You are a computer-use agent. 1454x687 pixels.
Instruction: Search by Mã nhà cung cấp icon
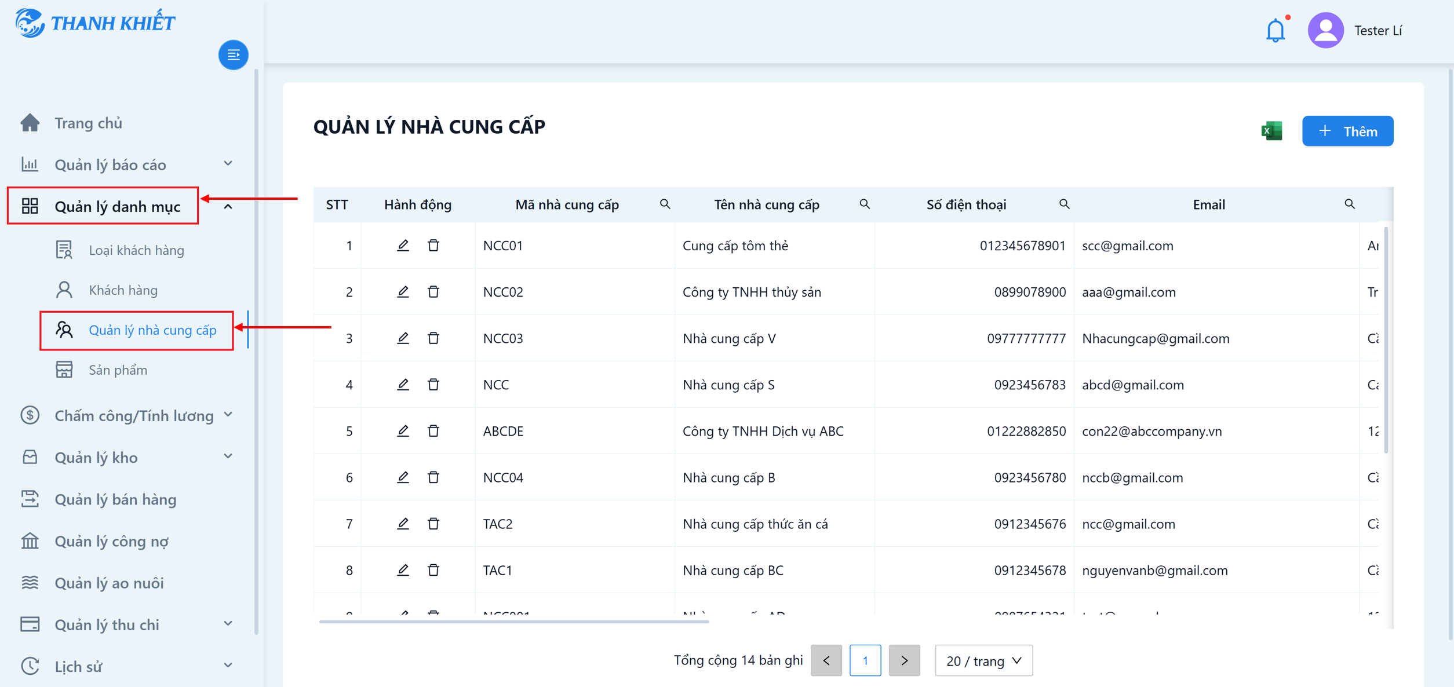665,204
